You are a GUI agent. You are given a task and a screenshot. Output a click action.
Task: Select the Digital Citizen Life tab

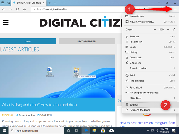(x=29, y=3)
